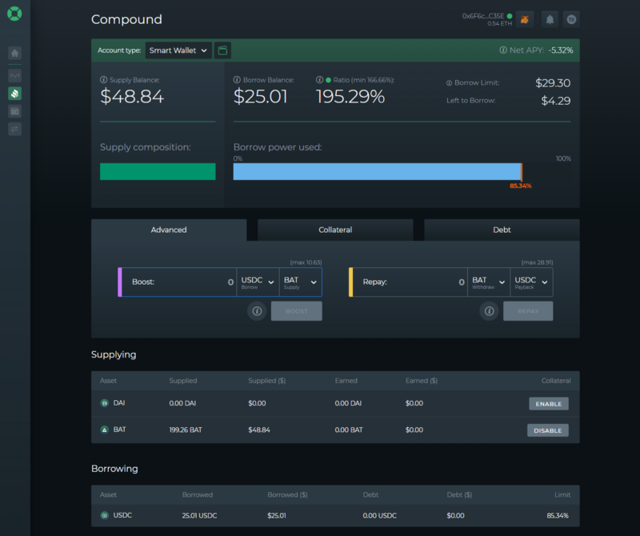The width and height of the screenshot is (640, 536).
Task: Switch to the Advanced tab
Action: 169,230
